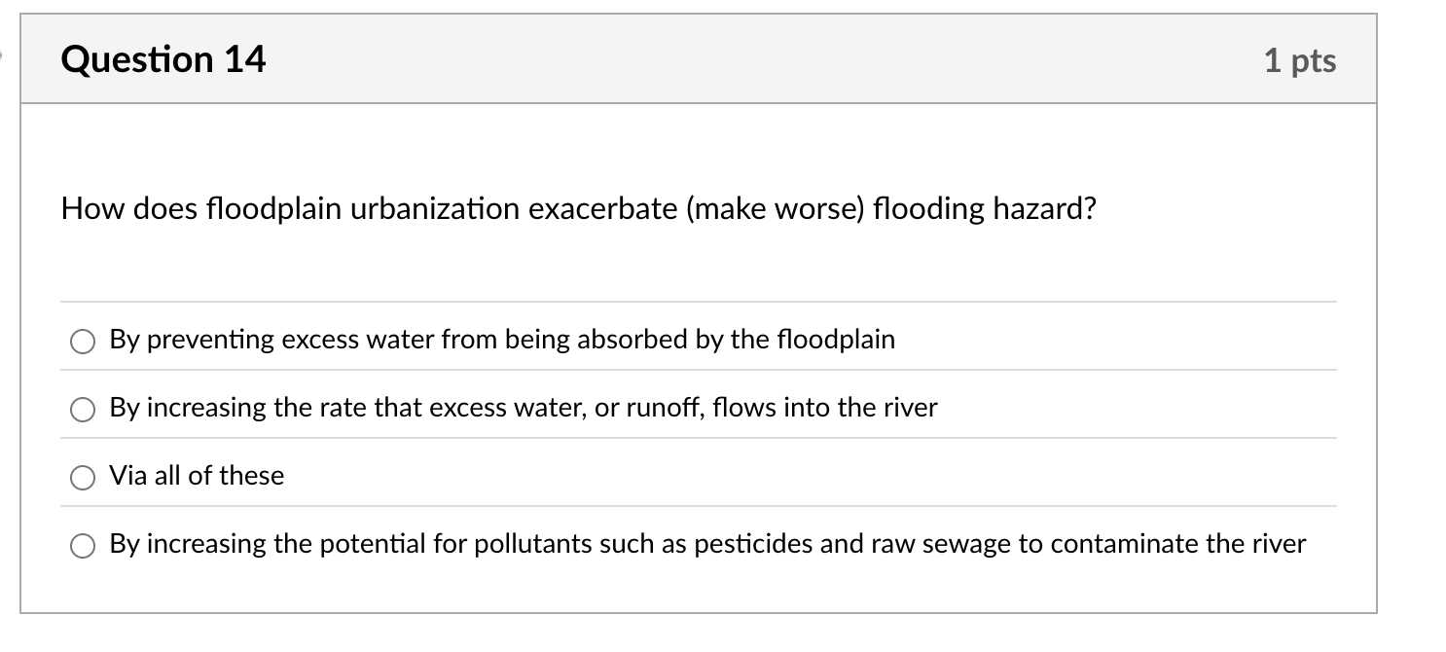Viewport: 1446px width, 652px height.
Task: Click the question text about floodplain urbanization
Action: [579, 208]
